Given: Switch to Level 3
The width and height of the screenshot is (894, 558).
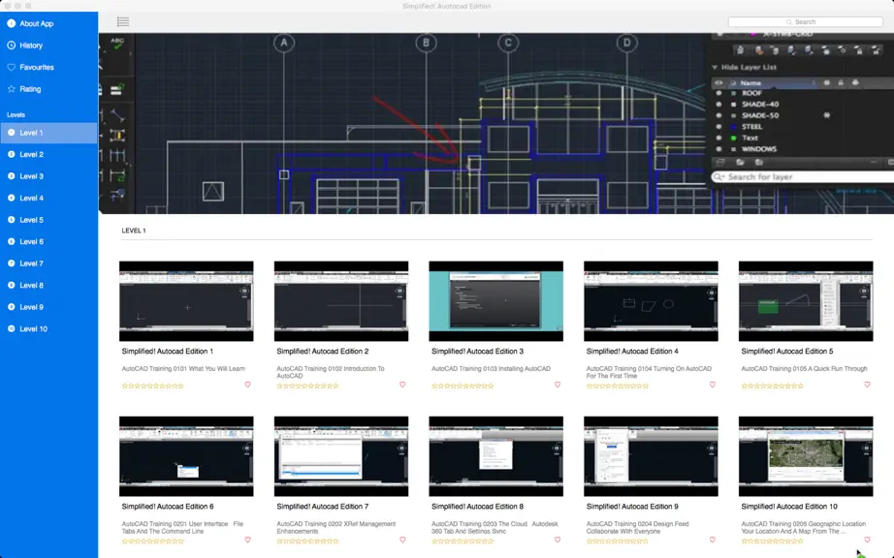Looking at the screenshot, I should click(x=49, y=176).
